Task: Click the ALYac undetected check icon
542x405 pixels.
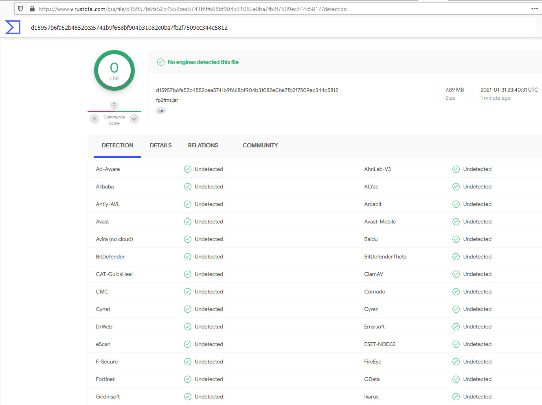Action: point(456,187)
